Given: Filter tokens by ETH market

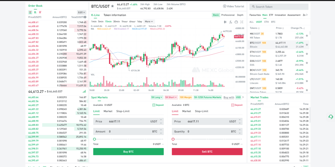Looking at the screenshot, I should coord(267,22).
